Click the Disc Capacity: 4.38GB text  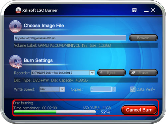(69, 80)
